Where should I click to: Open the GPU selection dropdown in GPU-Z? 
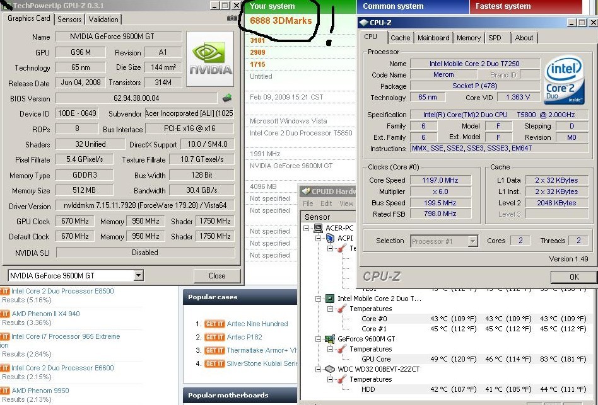pyautogui.click(x=139, y=275)
